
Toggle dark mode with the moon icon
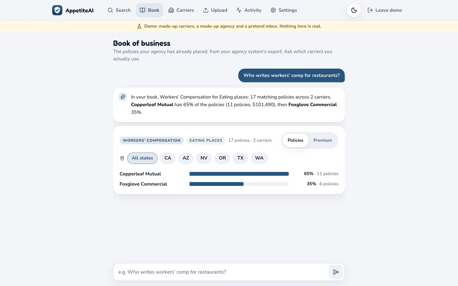point(354,10)
